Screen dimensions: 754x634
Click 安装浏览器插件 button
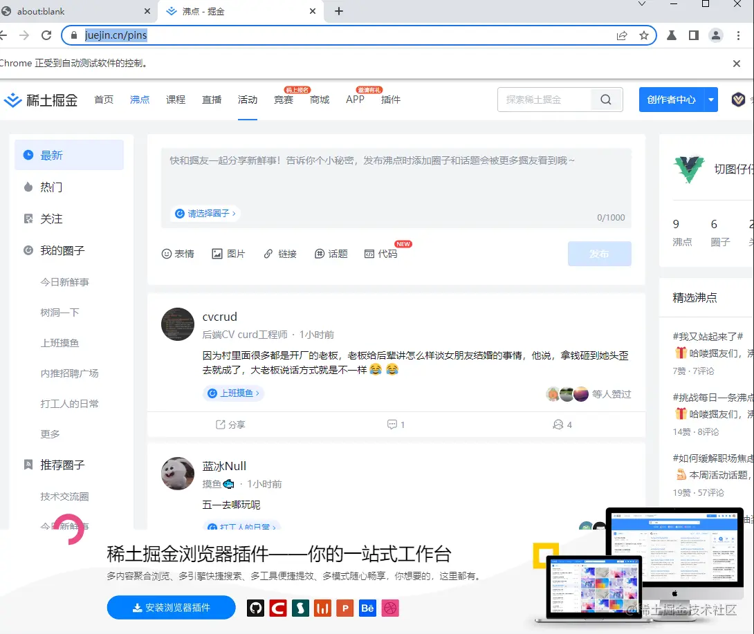point(171,608)
